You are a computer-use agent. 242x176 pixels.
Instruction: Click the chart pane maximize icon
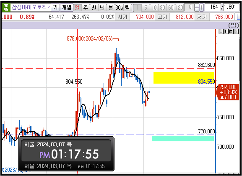231,32
